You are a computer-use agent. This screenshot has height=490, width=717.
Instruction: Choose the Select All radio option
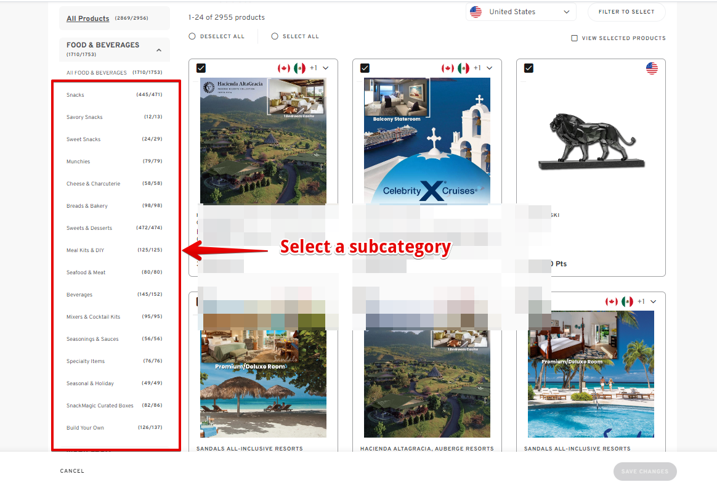(x=274, y=36)
